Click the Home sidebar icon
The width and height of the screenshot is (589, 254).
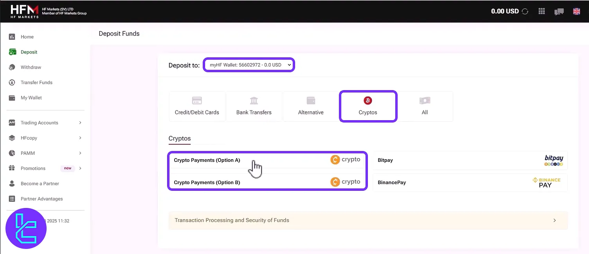click(12, 37)
